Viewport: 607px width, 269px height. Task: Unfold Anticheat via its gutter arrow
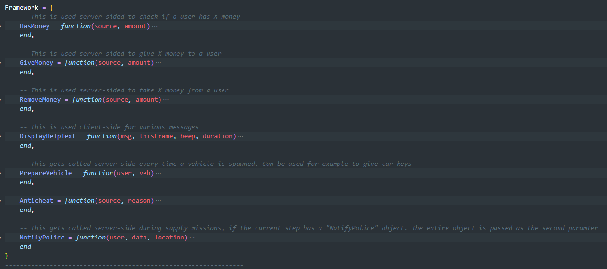click(1, 201)
